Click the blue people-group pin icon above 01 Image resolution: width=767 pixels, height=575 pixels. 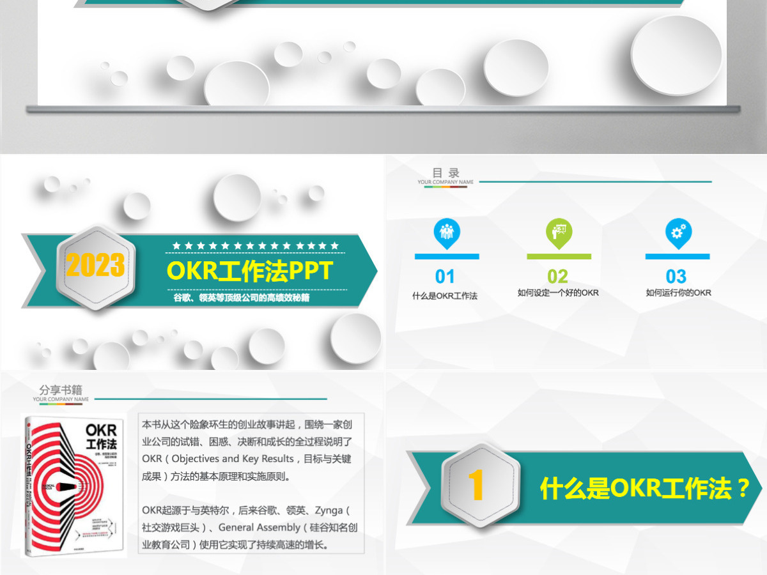pos(447,233)
